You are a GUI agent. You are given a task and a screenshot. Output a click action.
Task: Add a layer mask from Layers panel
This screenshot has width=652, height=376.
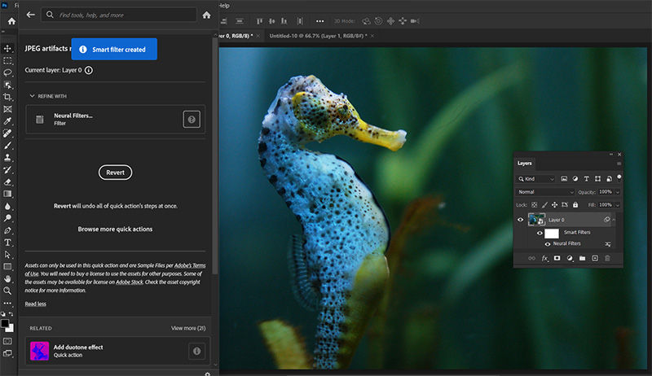557,258
